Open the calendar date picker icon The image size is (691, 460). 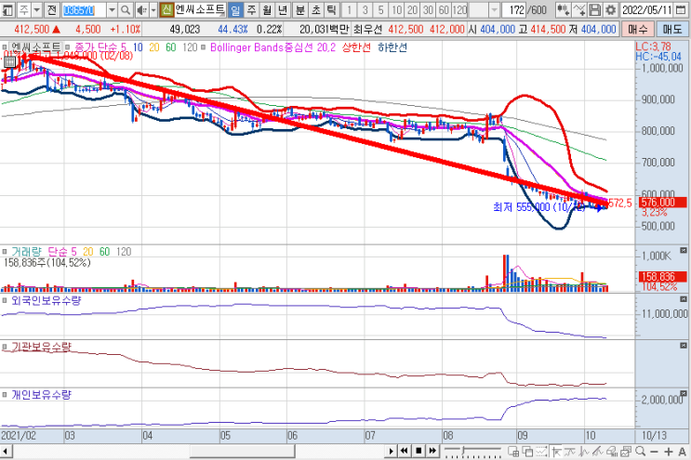click(x=681, y=9)
